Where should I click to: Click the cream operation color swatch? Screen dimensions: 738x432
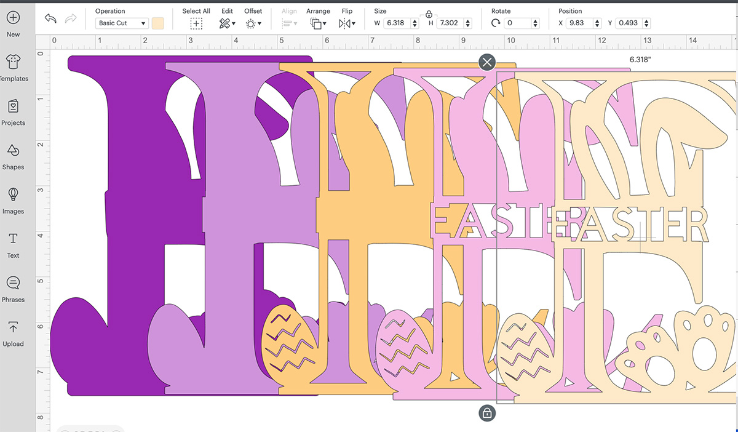point(158,23)
